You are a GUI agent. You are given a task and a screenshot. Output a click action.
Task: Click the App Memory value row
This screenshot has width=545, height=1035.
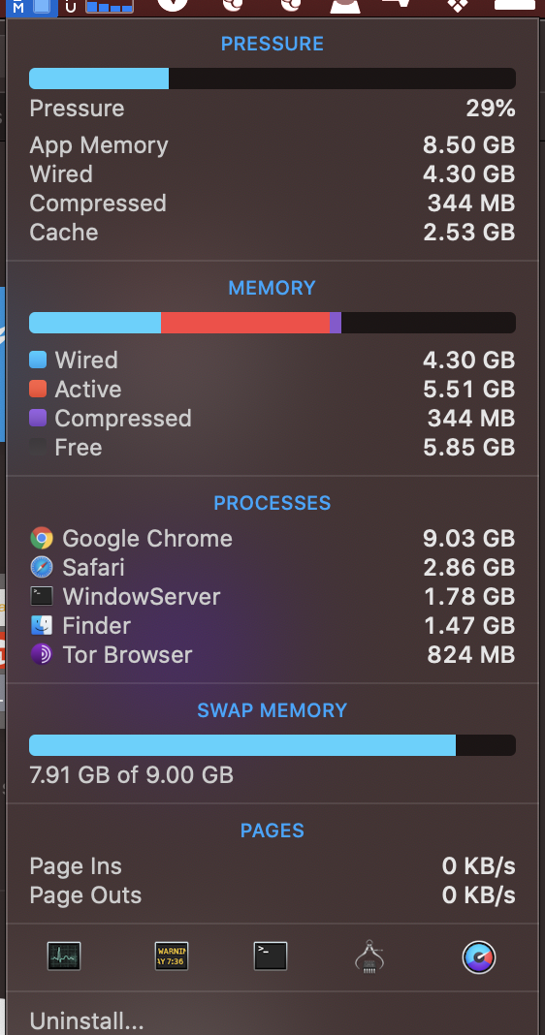272,145
